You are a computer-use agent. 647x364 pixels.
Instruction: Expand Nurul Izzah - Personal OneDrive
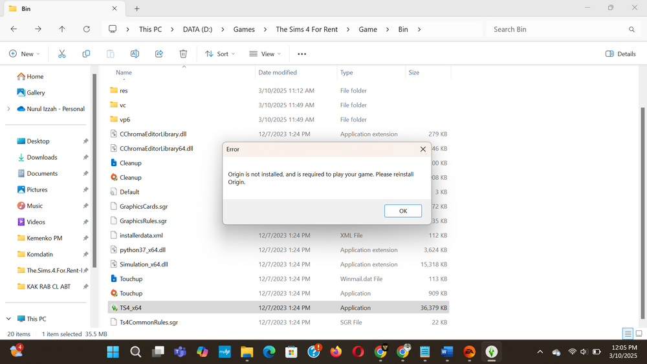[x=8, y=109]
